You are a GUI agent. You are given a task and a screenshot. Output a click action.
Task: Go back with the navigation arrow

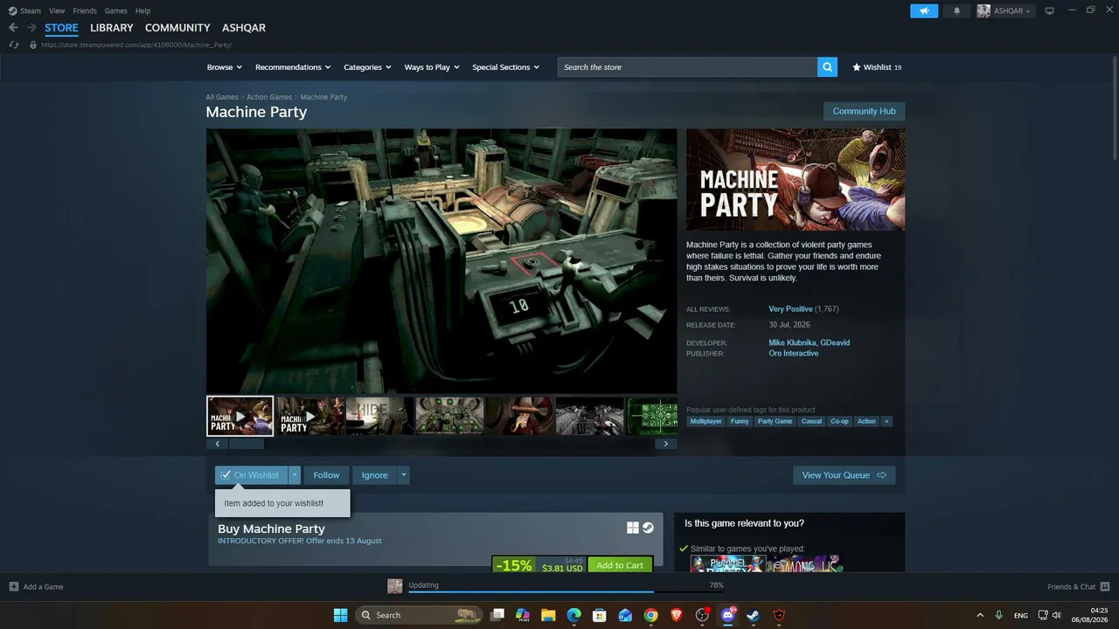pyautogui.click(x=13, y=28)
